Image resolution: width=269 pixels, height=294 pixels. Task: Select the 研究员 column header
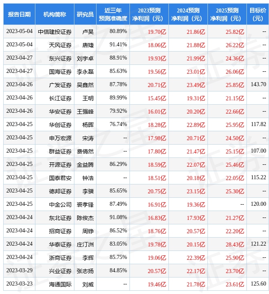tap(85, 14)
